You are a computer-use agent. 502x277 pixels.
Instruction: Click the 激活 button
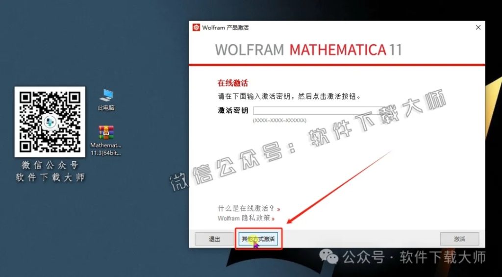(x=459, y=239)
